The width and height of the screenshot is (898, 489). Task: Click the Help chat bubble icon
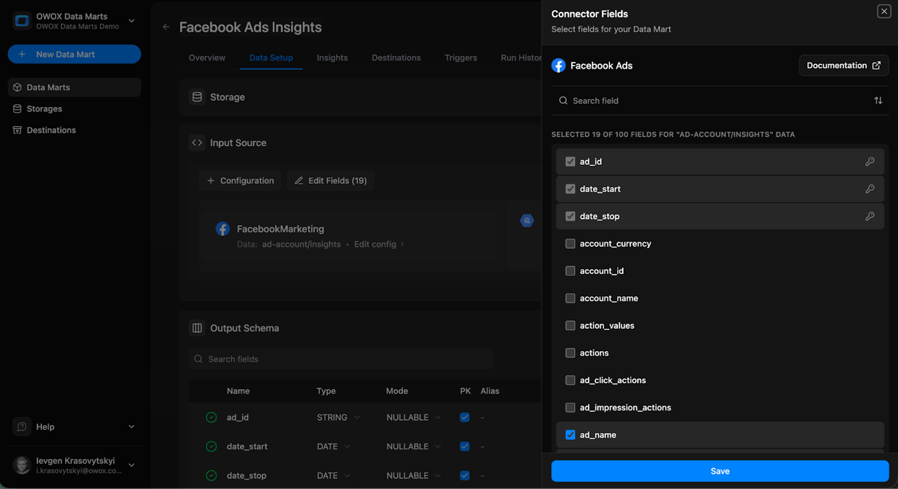click(x=22, y=427)
